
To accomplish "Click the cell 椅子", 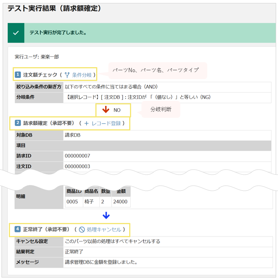I will coord(91,202).
